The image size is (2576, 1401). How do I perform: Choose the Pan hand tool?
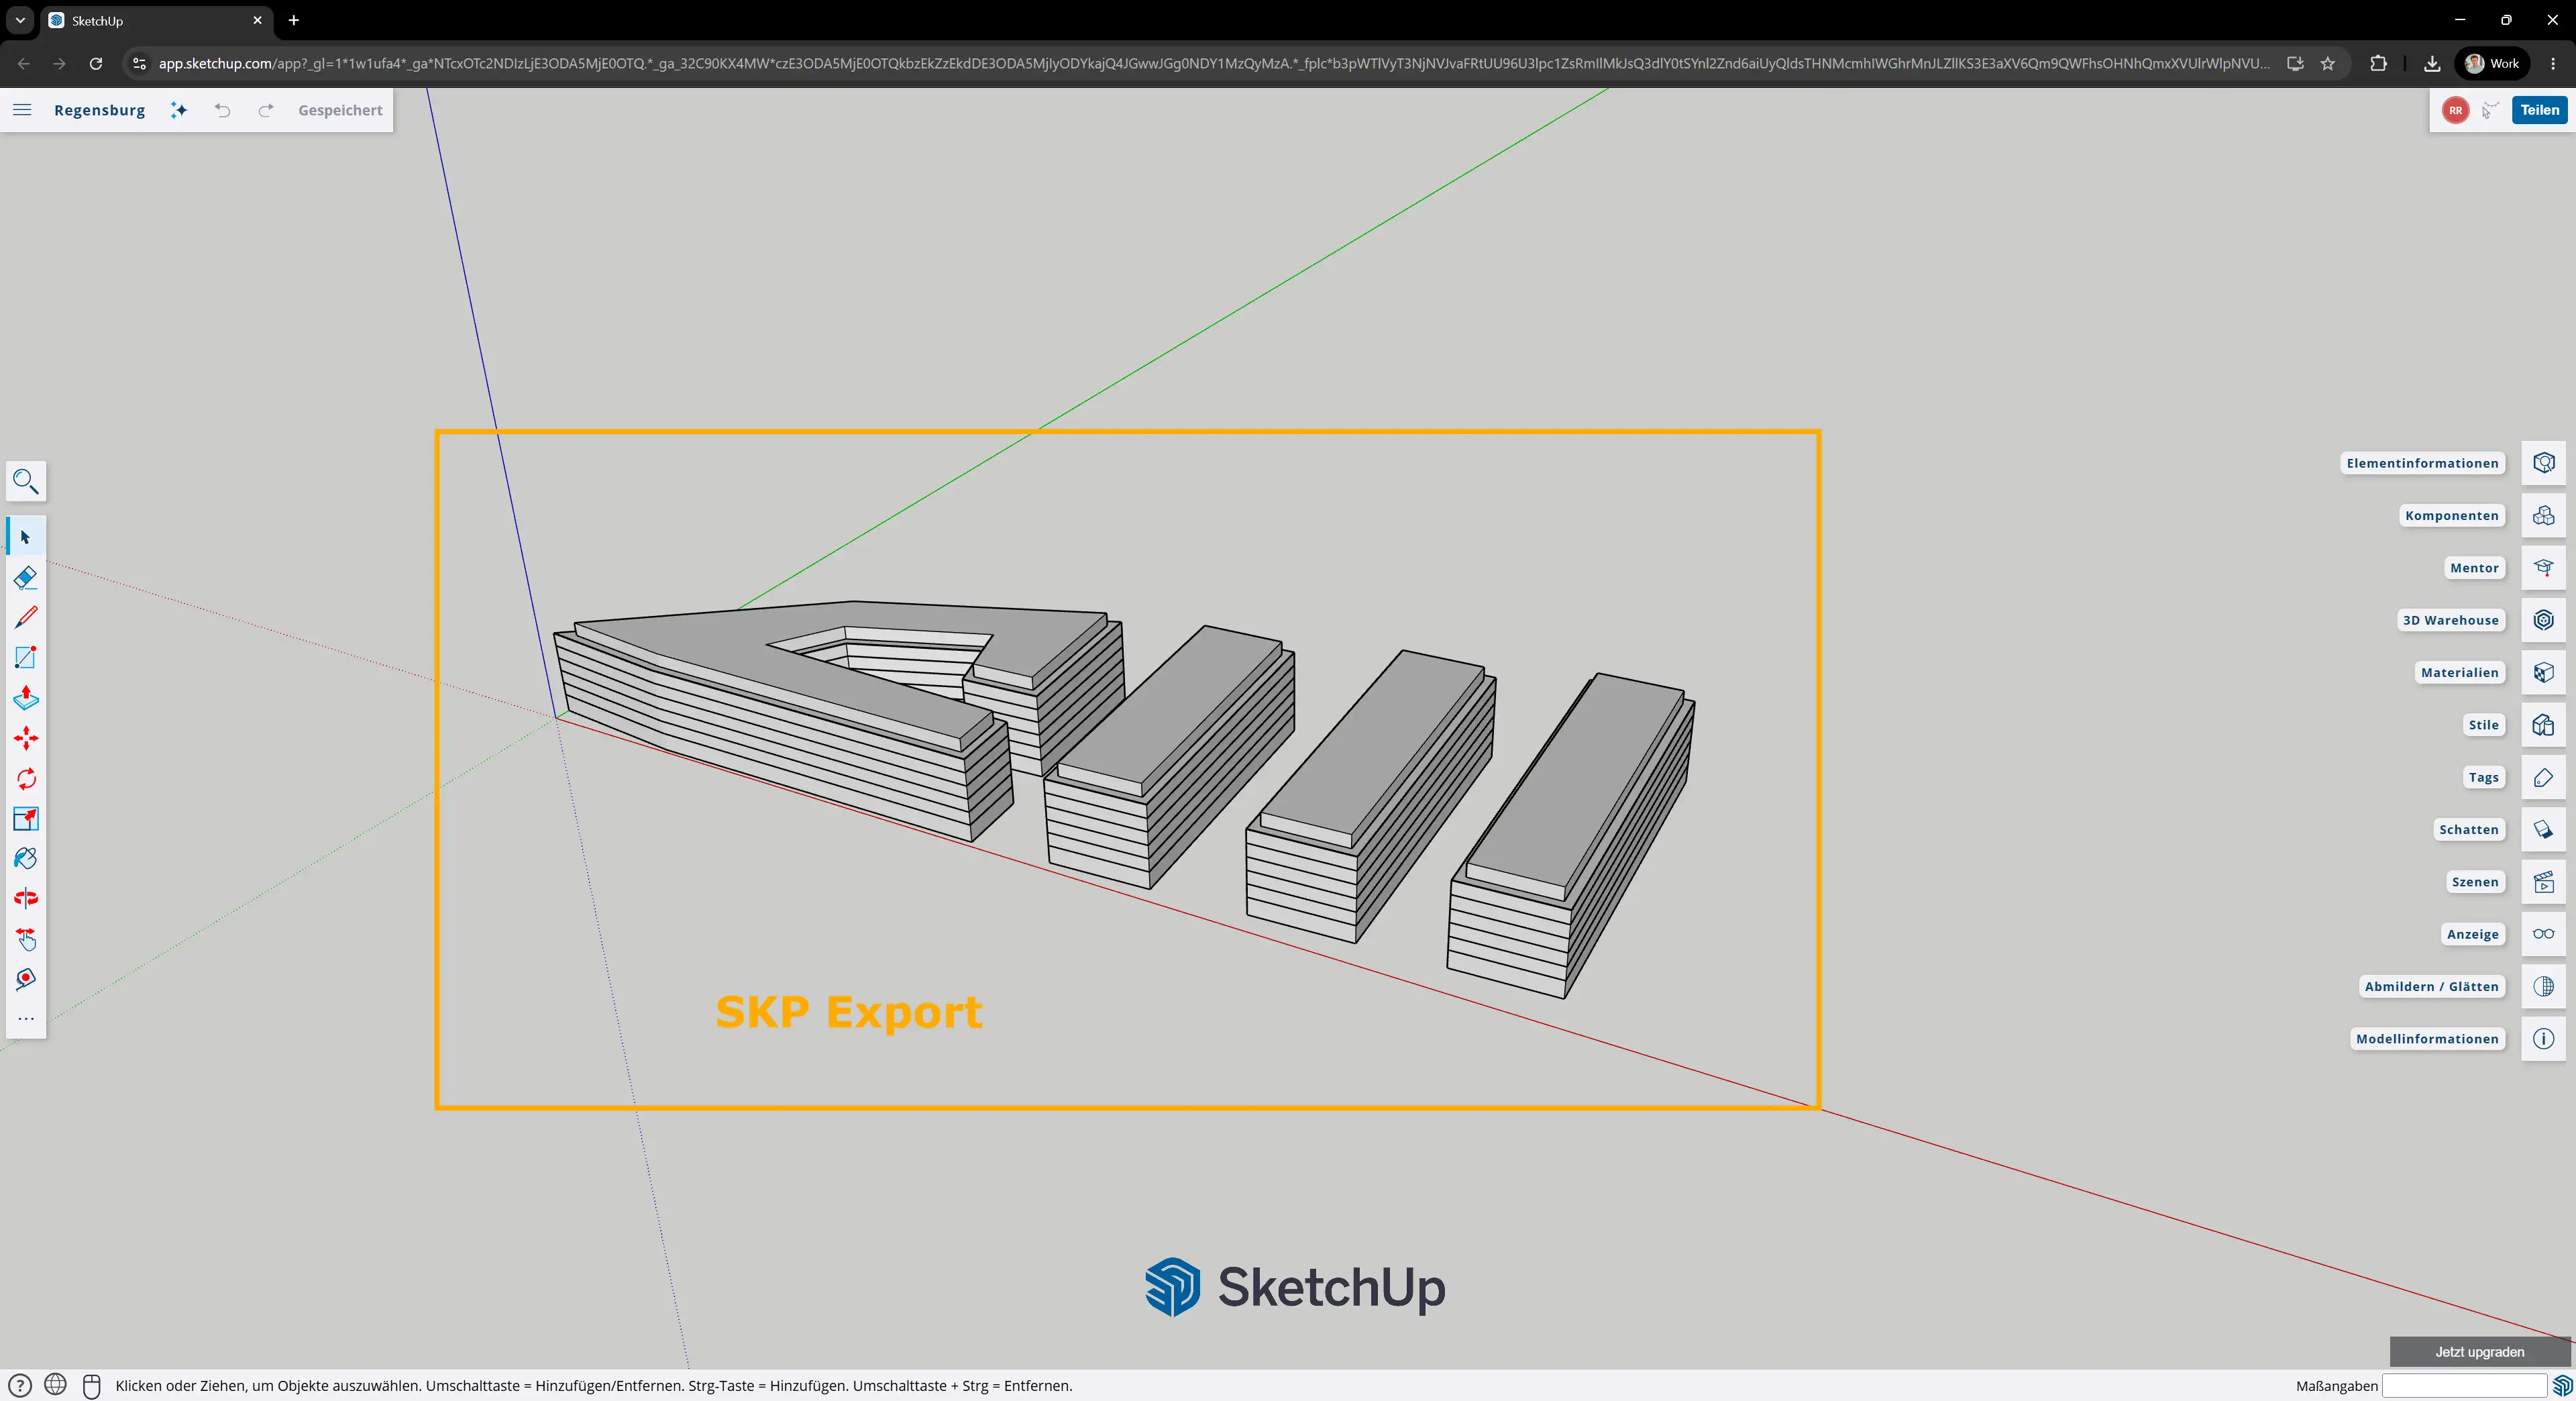tap(26, 939)
